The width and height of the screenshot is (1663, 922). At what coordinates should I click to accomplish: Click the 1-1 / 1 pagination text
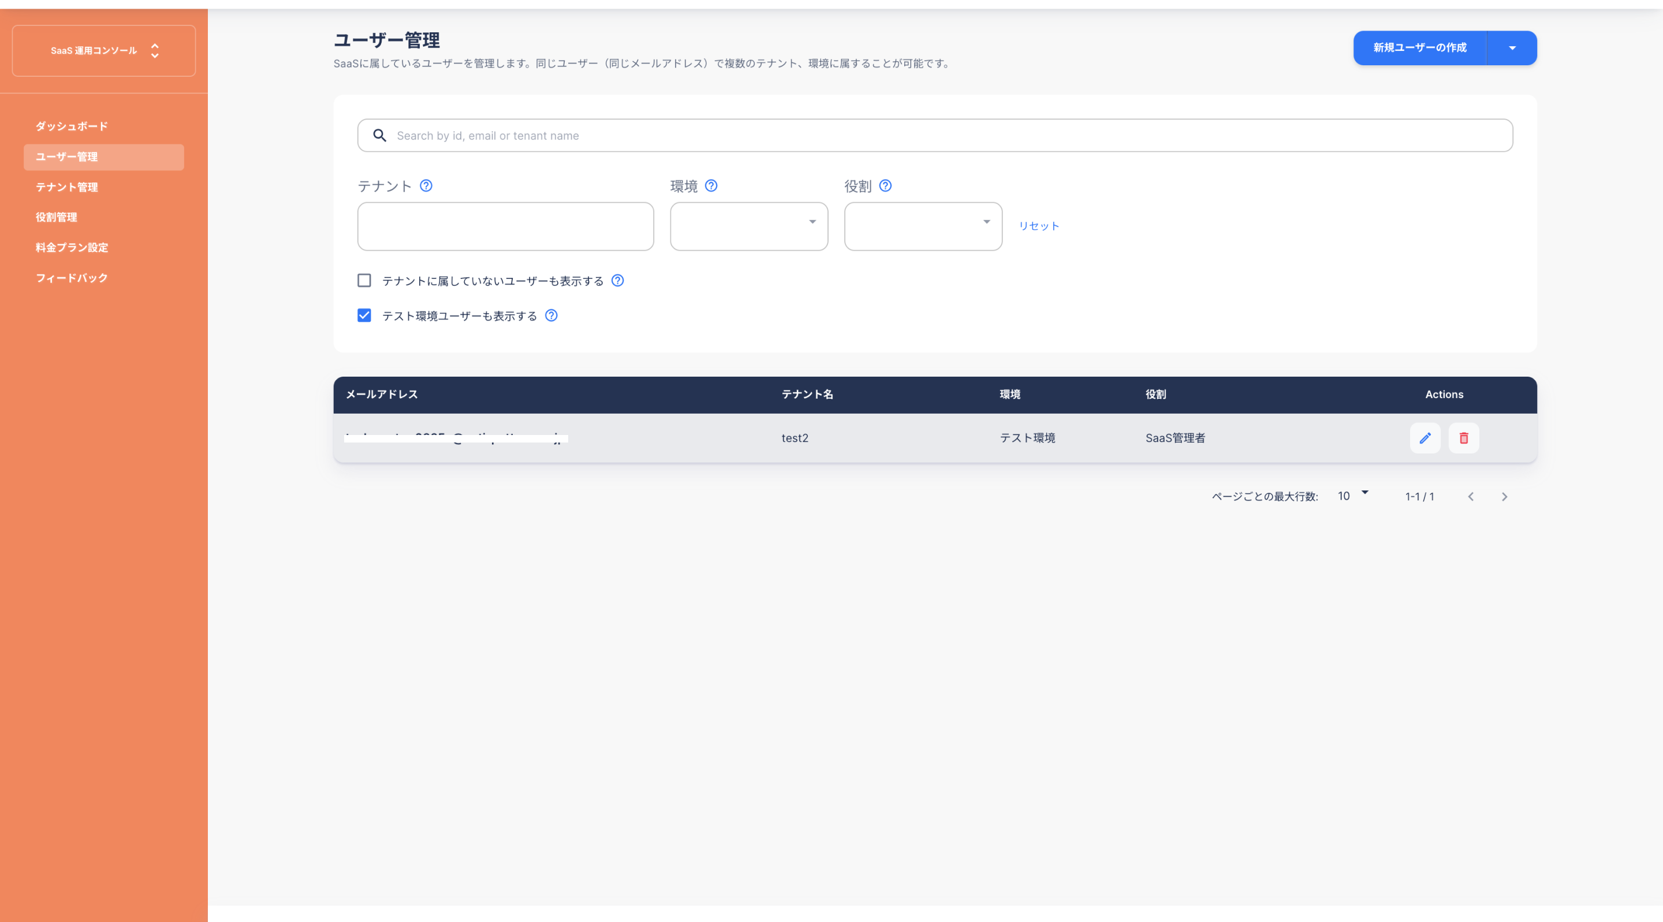pos(1420,496)
